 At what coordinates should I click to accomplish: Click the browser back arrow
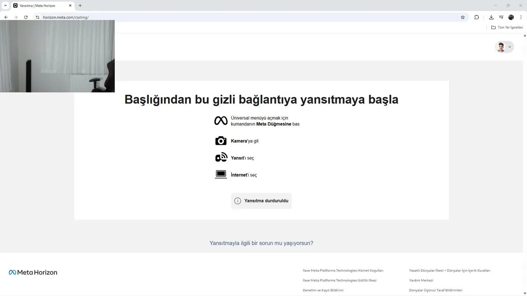click(x=6, y=17)
